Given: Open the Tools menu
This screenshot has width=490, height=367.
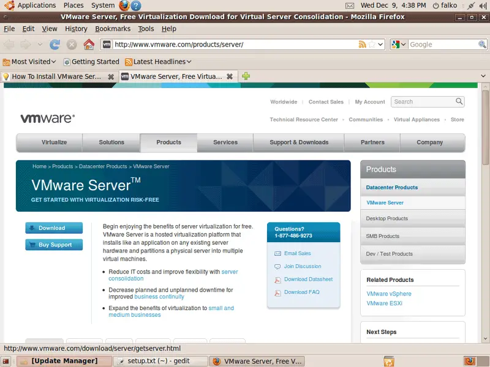Looking at the screenshot, I should click(x=146, y=29).
